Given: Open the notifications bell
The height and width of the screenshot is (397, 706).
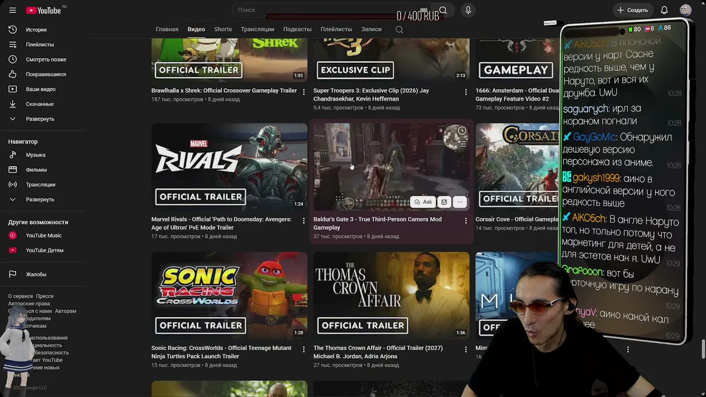Looking at the screenshot, I should [x=664, y=10].
